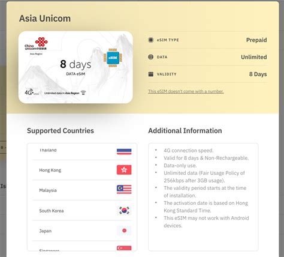Click the Hong Kong flag icon
This screenshot has width=284, height=257.
(124, 170)
